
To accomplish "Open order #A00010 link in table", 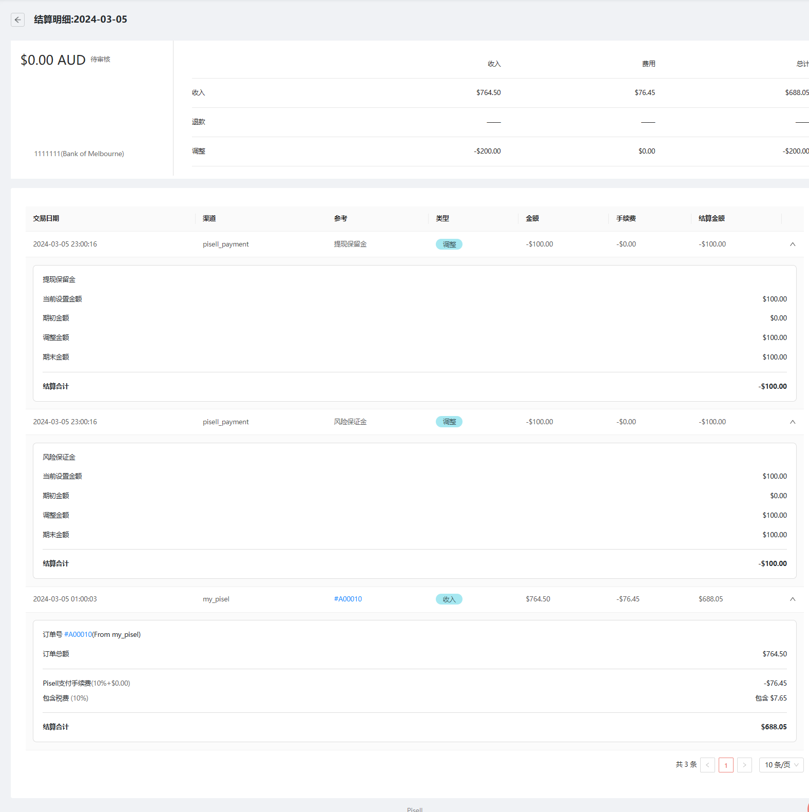I will pos(348,599).
